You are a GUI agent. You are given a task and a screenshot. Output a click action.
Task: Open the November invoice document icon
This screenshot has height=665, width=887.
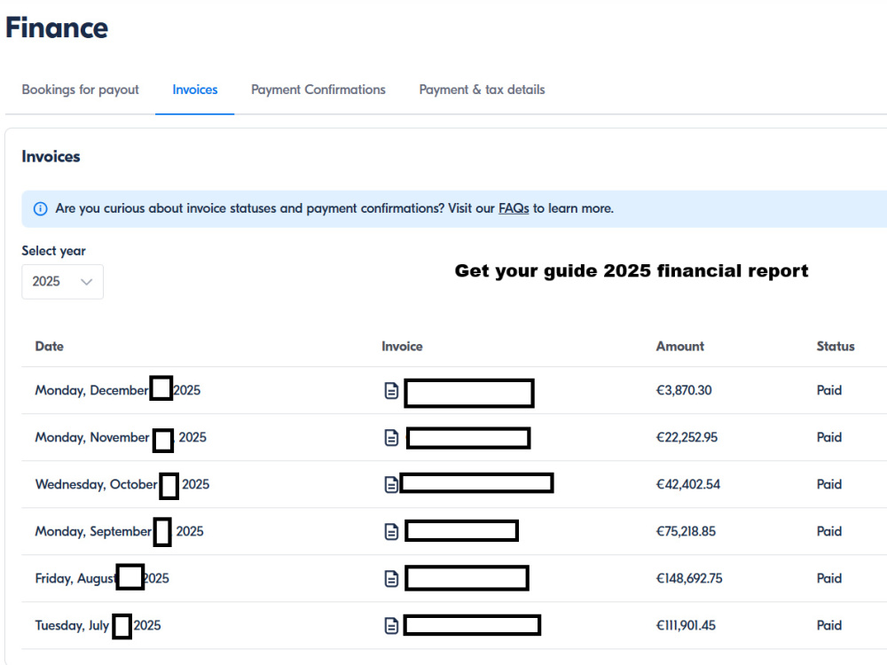(391, 438)
